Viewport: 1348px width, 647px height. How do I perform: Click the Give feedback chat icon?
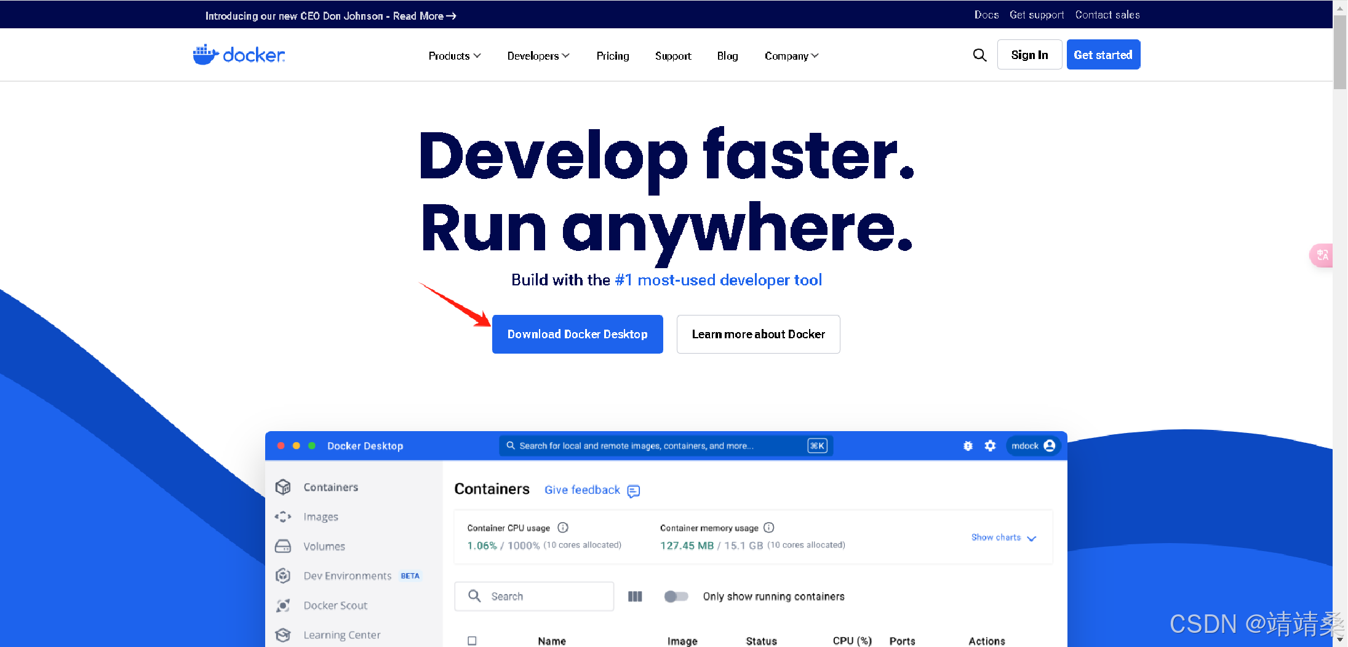634,491
